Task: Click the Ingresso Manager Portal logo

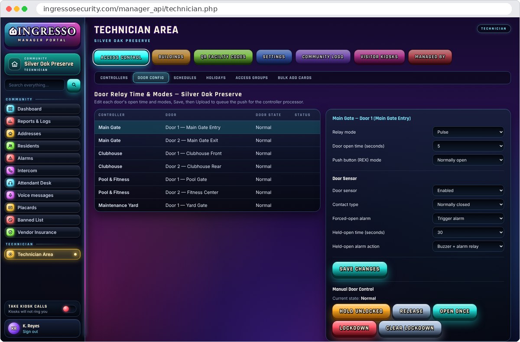Action: point(42,35)
